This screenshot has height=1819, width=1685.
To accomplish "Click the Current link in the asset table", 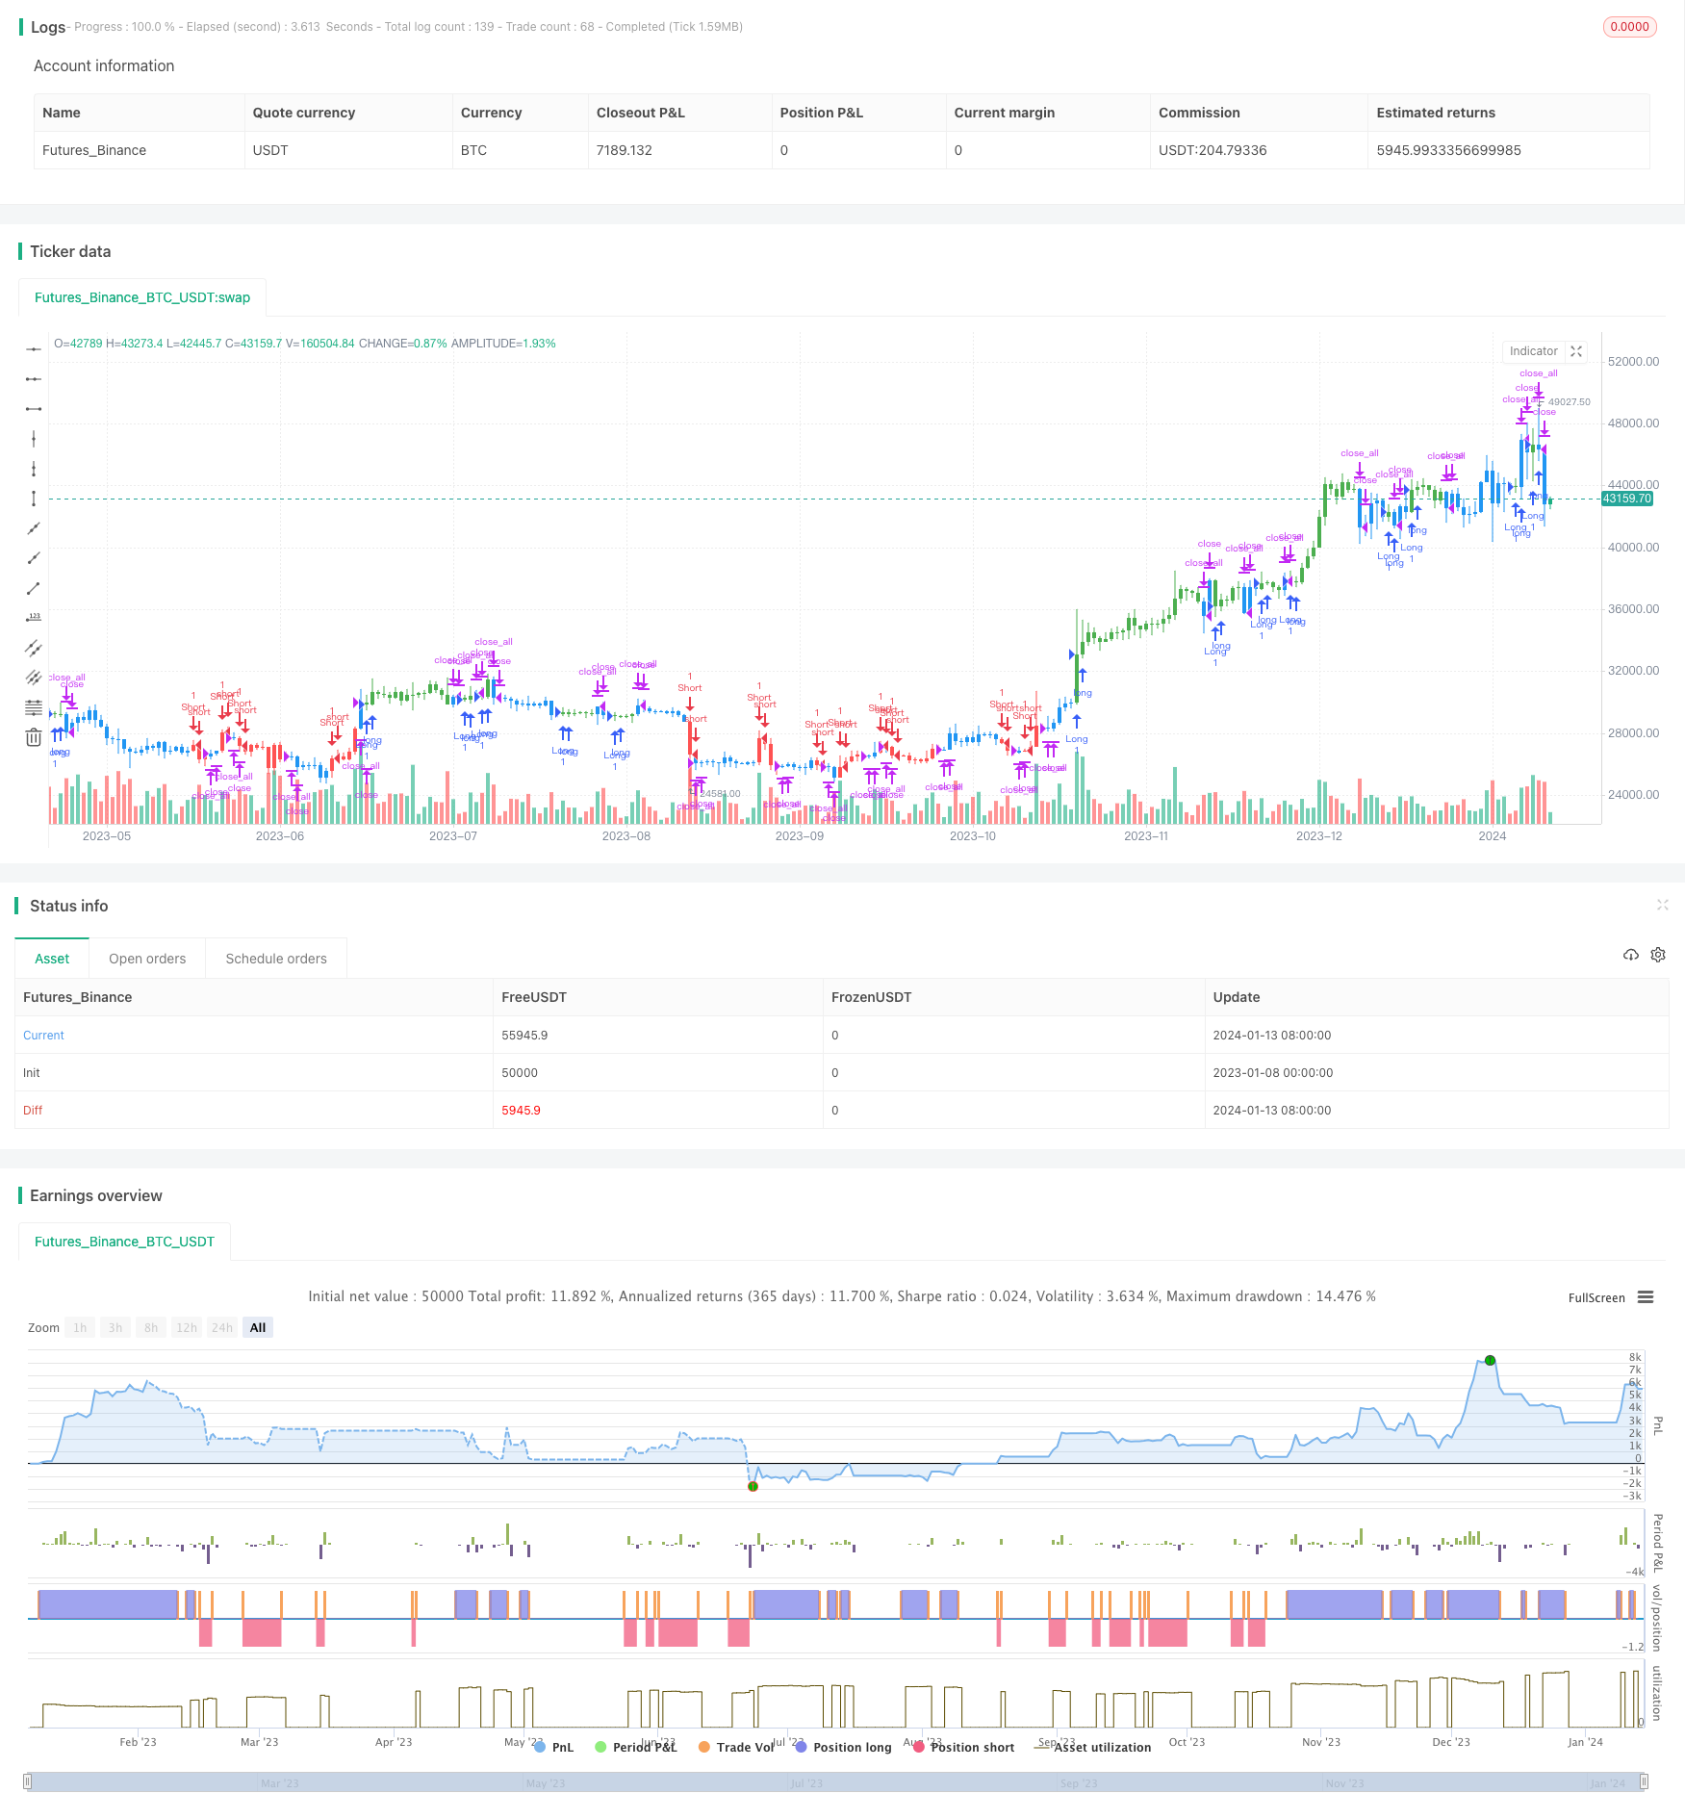I will click(x=43, y=1035).
